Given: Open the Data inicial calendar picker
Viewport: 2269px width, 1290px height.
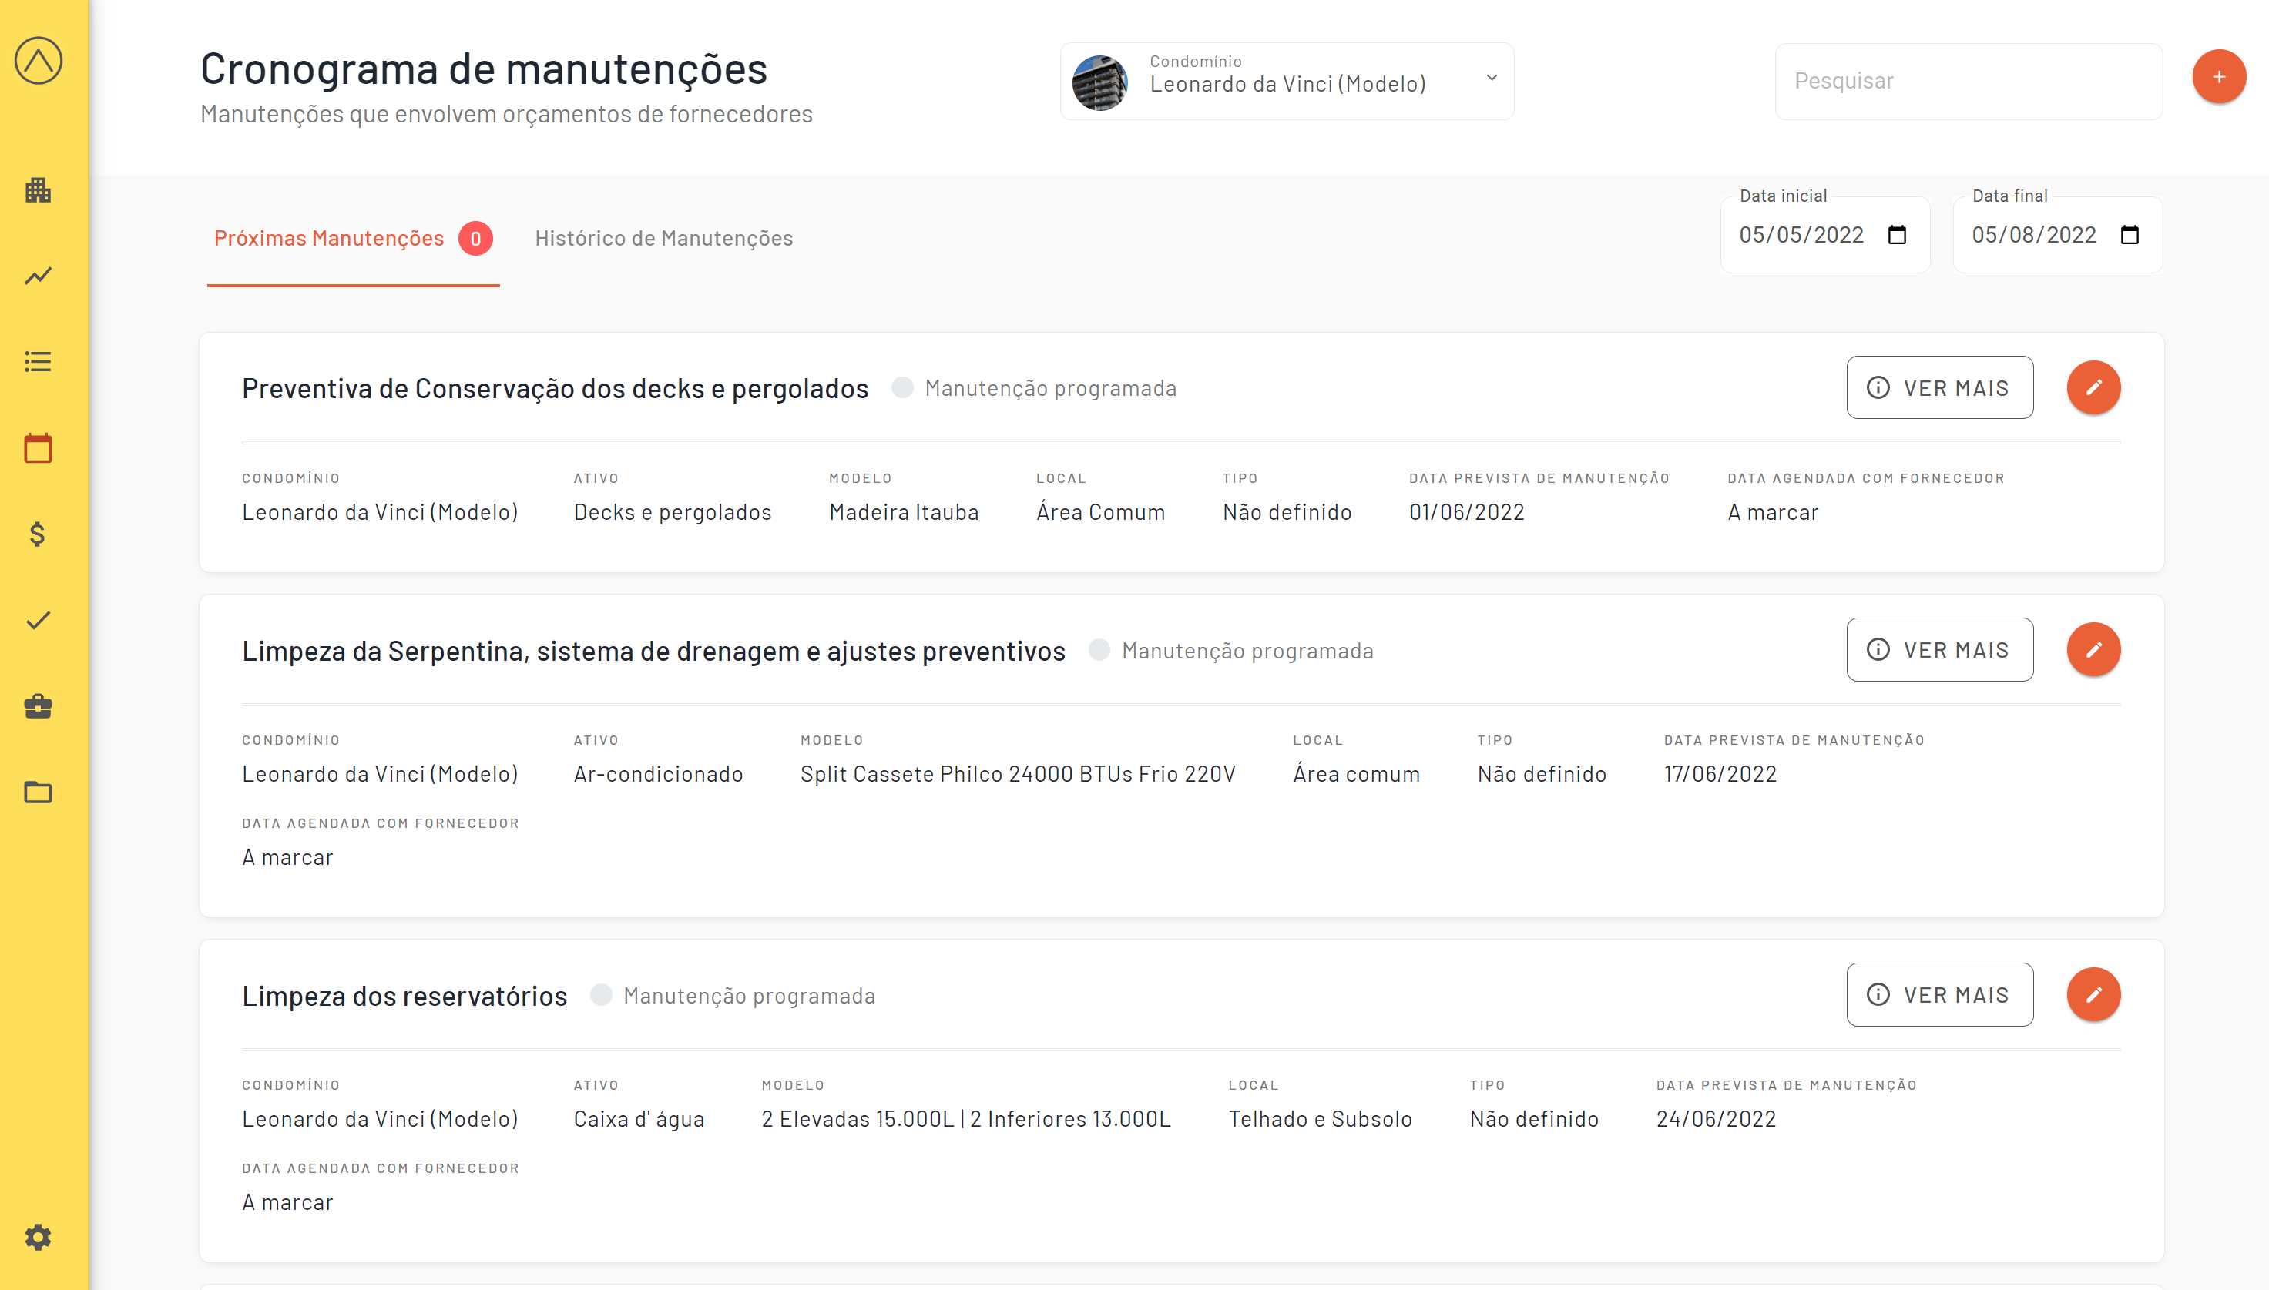Looking at the screenshot, I should click(x=1897, y=235).
